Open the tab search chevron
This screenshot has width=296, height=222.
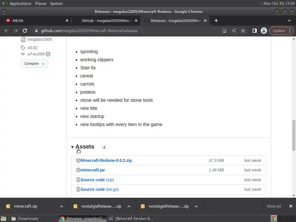point(289,21)
